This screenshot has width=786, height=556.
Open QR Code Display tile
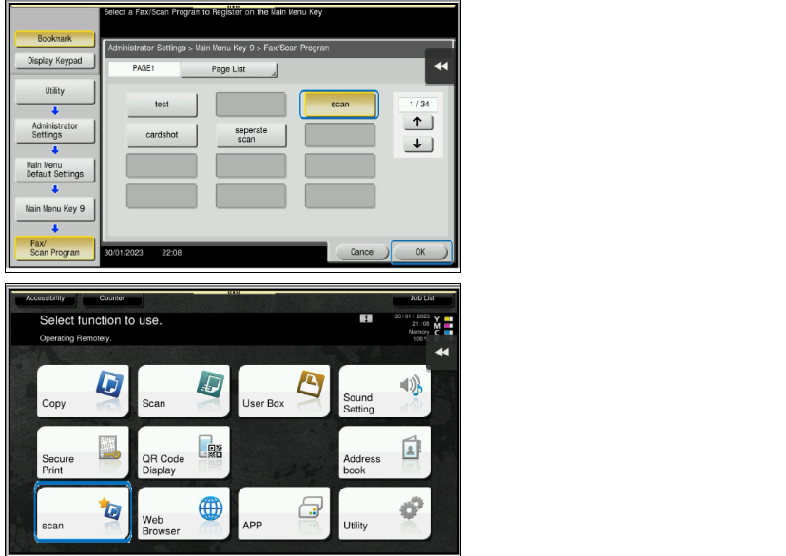(183, 452)
